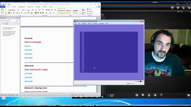The width and height of the screenshot is (191, 107).
Task: Apply the Heading 1 style
Action: [76, 11]
